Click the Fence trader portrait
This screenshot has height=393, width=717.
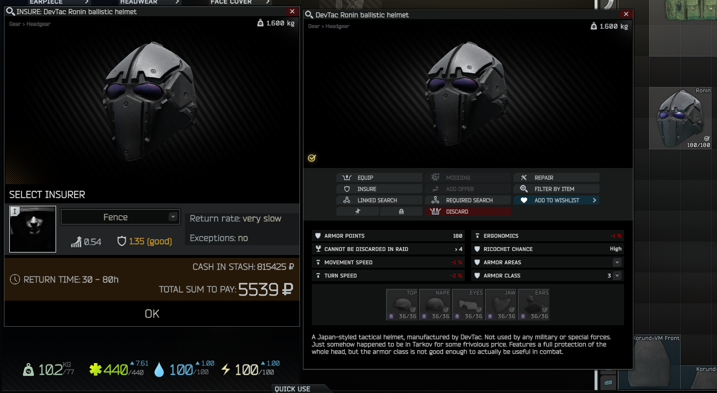tap(33, 229)
